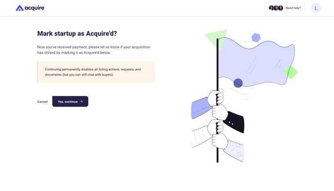
Task: Click the blue-sleeved hand gripping flagpole
Action: (208, 104)
